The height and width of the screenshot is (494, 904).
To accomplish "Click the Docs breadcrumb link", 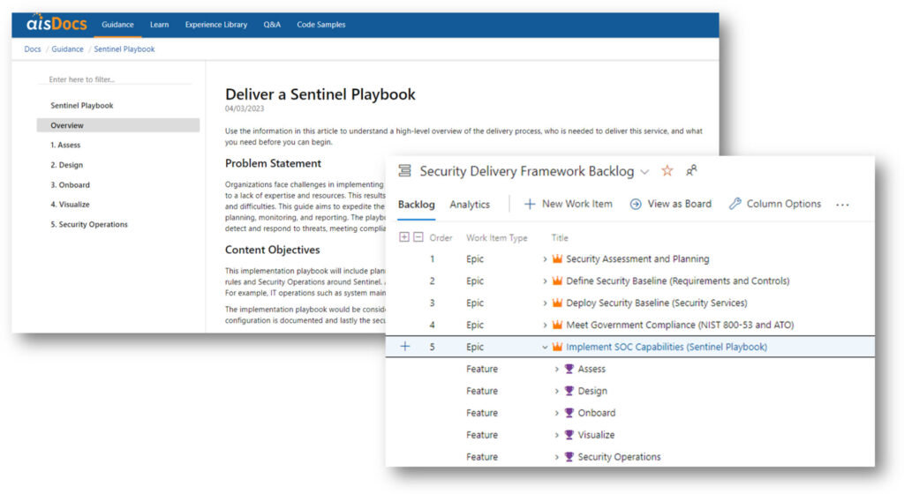I will pos(33,49).
